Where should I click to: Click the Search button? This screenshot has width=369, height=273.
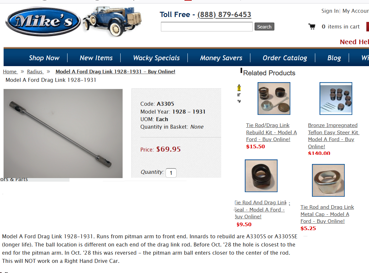[x=264, y=27]
